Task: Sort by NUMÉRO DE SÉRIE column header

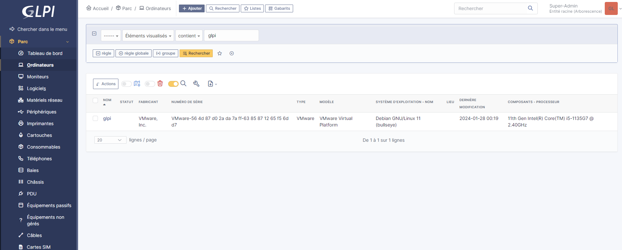Action: click(187, 102)
